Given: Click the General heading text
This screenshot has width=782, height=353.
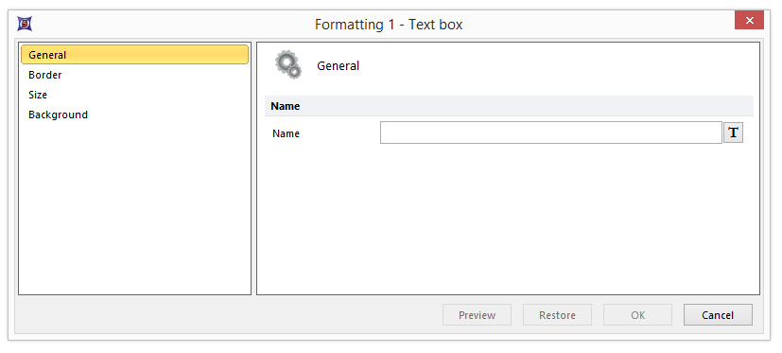Looking at the screenshot, I should (339, 66).
